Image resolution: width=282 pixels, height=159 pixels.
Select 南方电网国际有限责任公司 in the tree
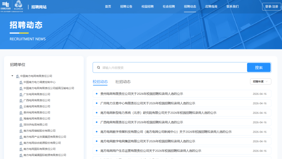pyautogui.click(x=39, y=149)
